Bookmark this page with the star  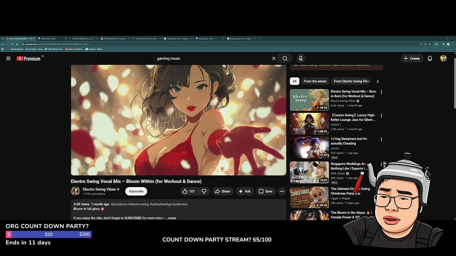[430, 44]
